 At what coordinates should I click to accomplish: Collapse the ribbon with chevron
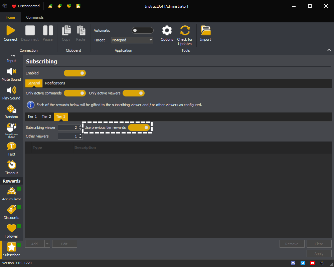329,50
